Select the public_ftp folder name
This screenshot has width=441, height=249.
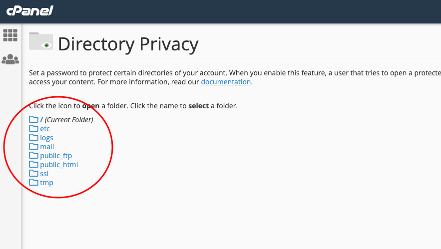point(56,156)
